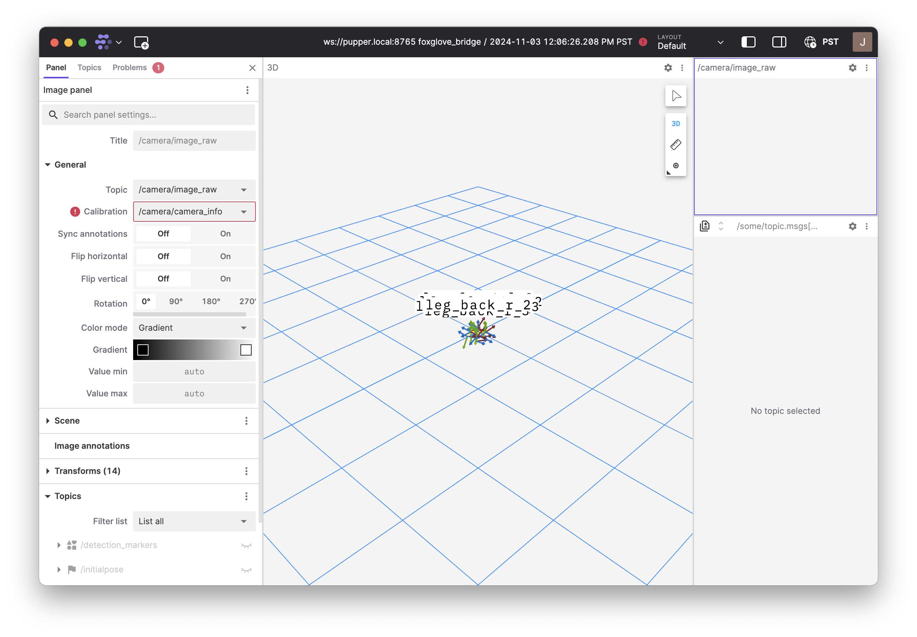917x637 pixels.
Task: Select 0° rotation
Action: (x=146, y=301)
